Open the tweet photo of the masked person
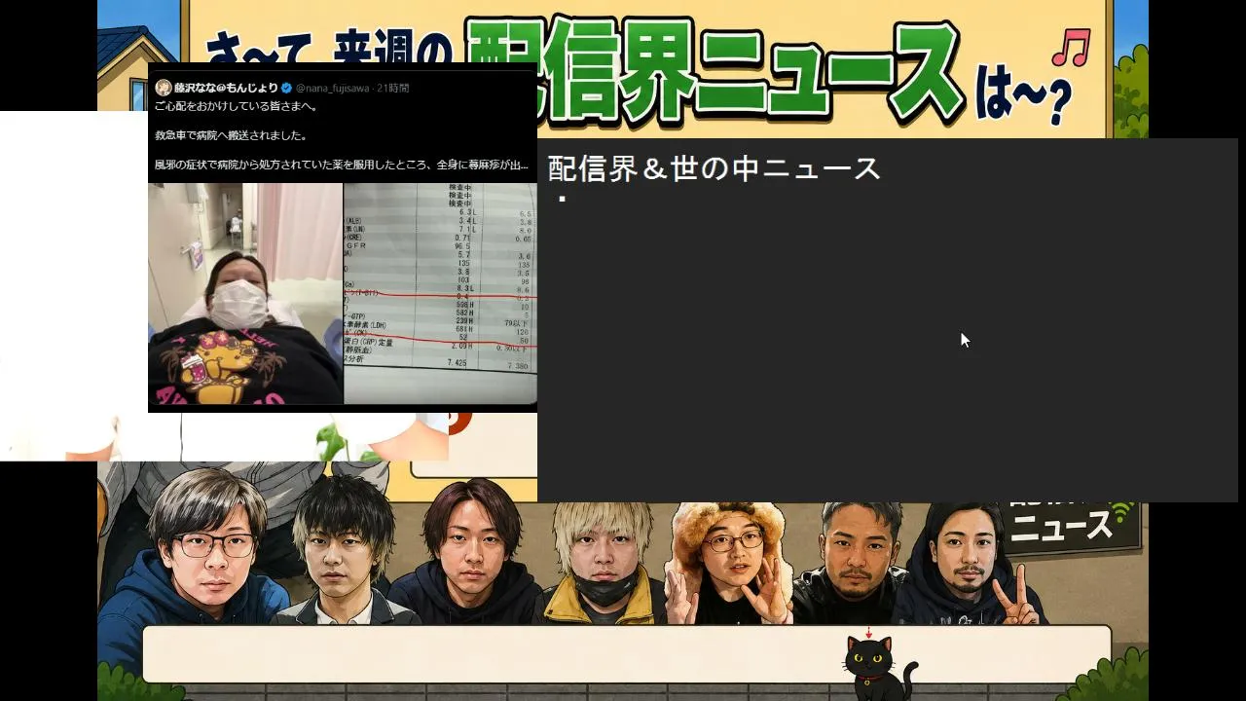 (245, 293)
